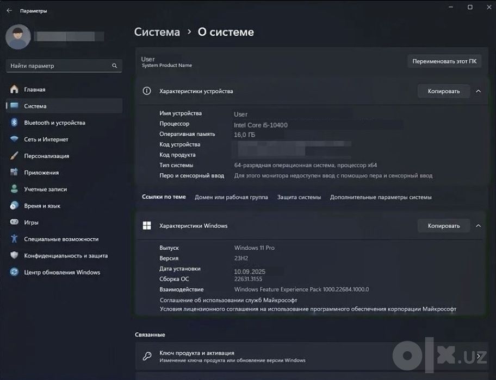Go back using the arrow icon

tap(9, 10)
